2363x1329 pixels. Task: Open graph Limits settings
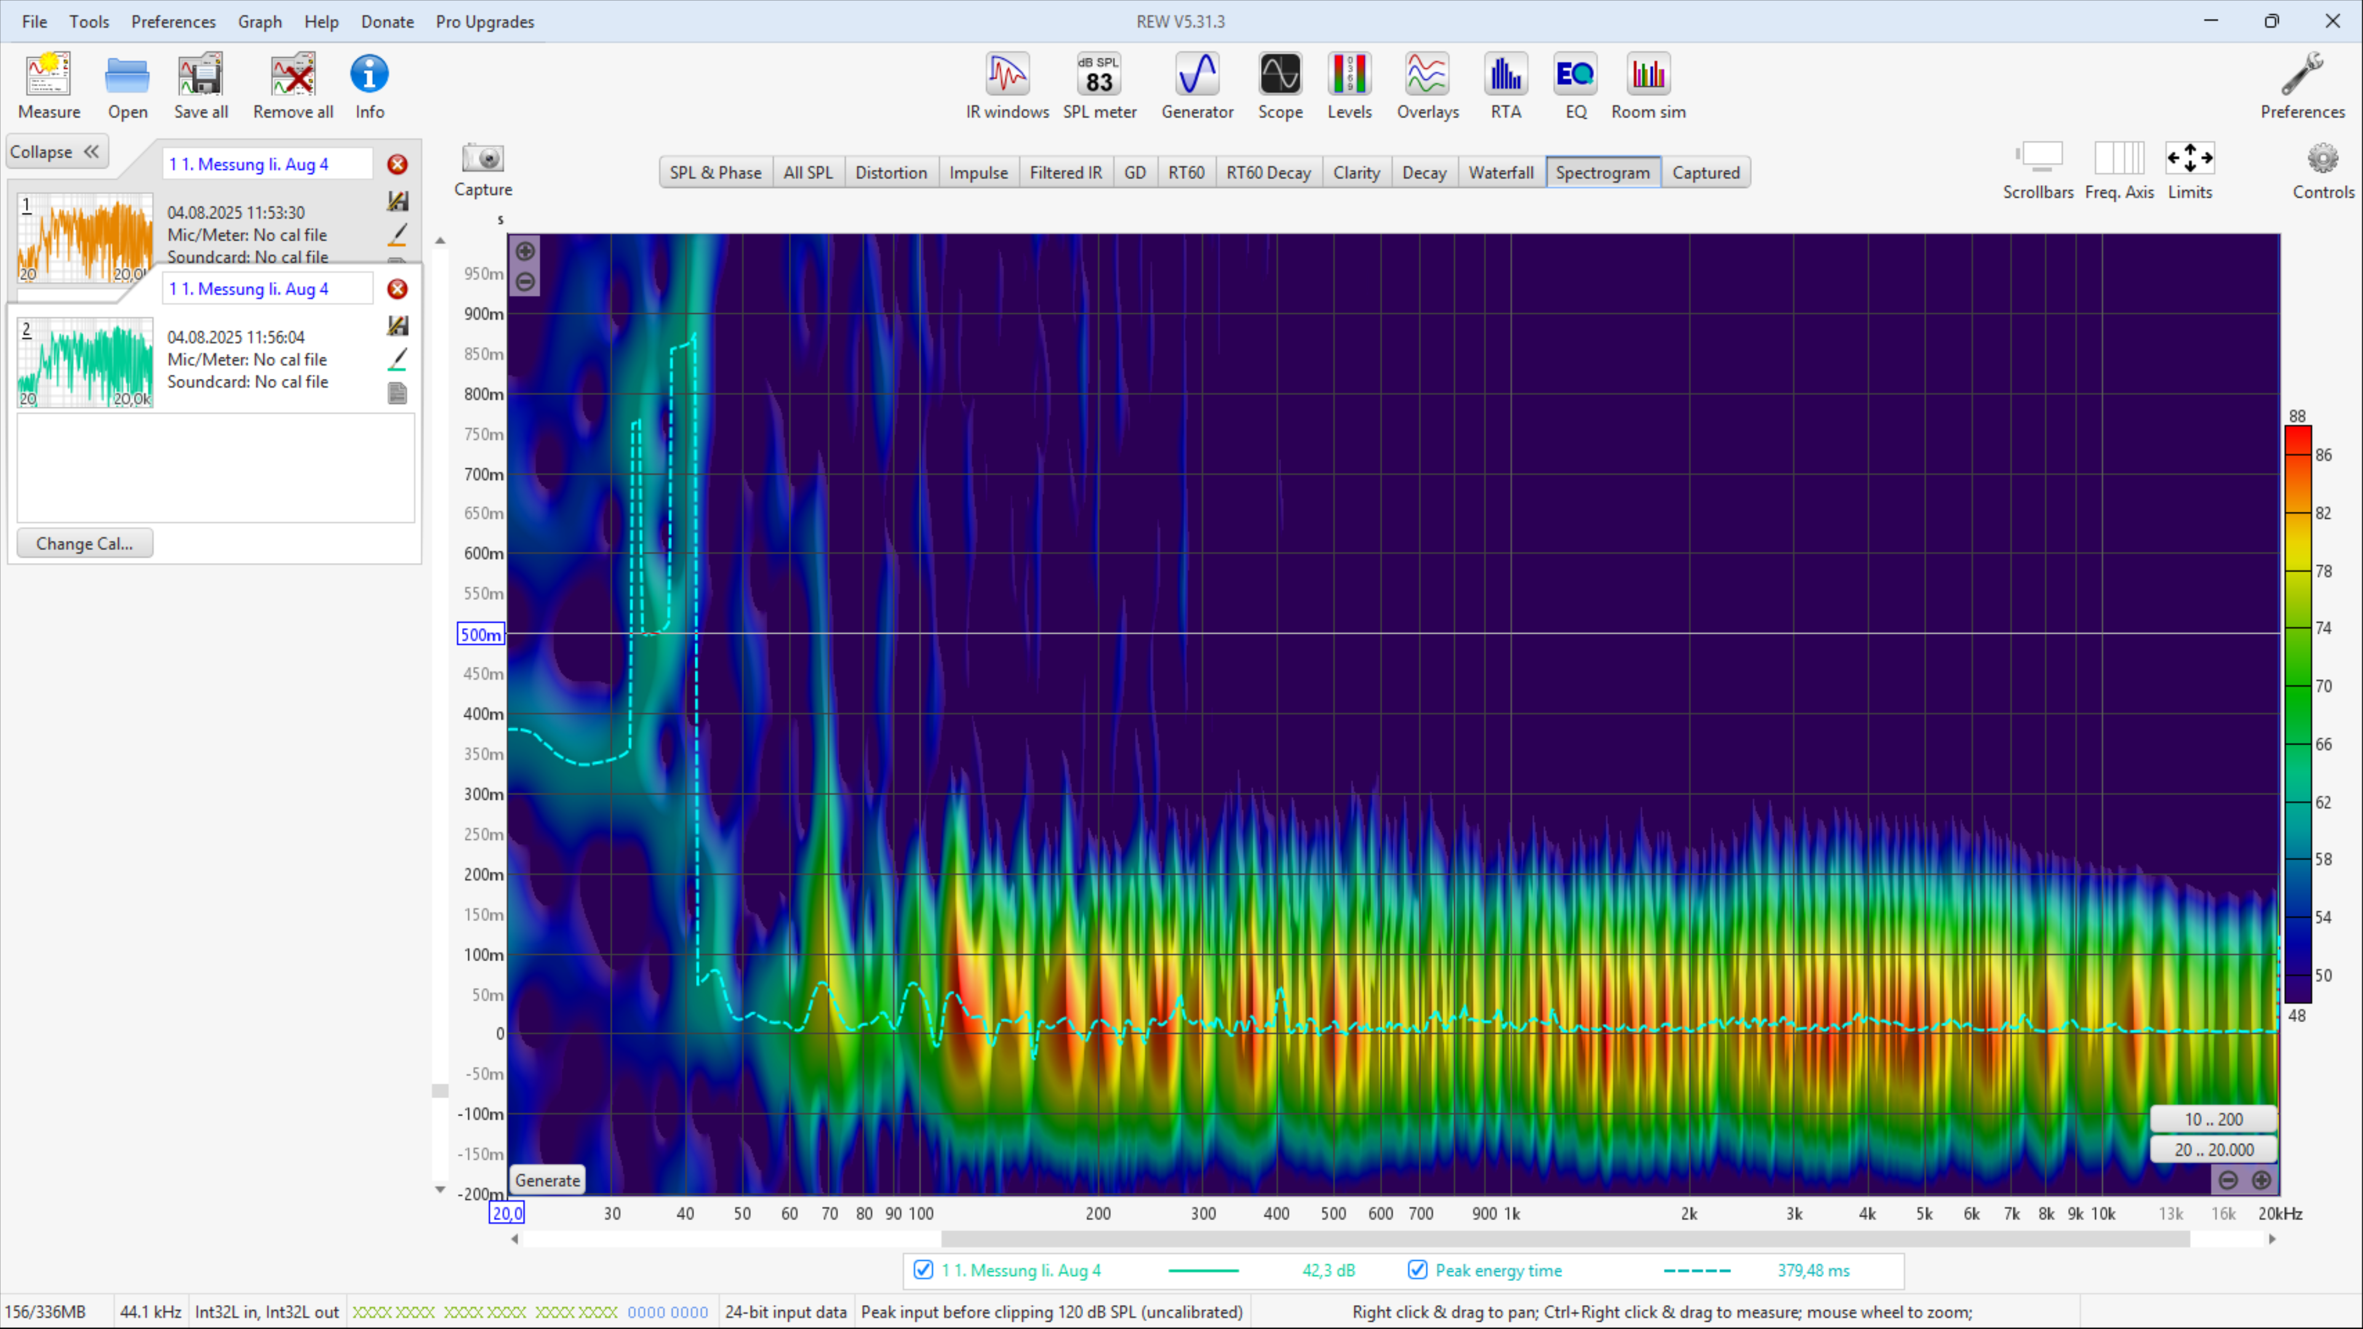click(2189, 170)
